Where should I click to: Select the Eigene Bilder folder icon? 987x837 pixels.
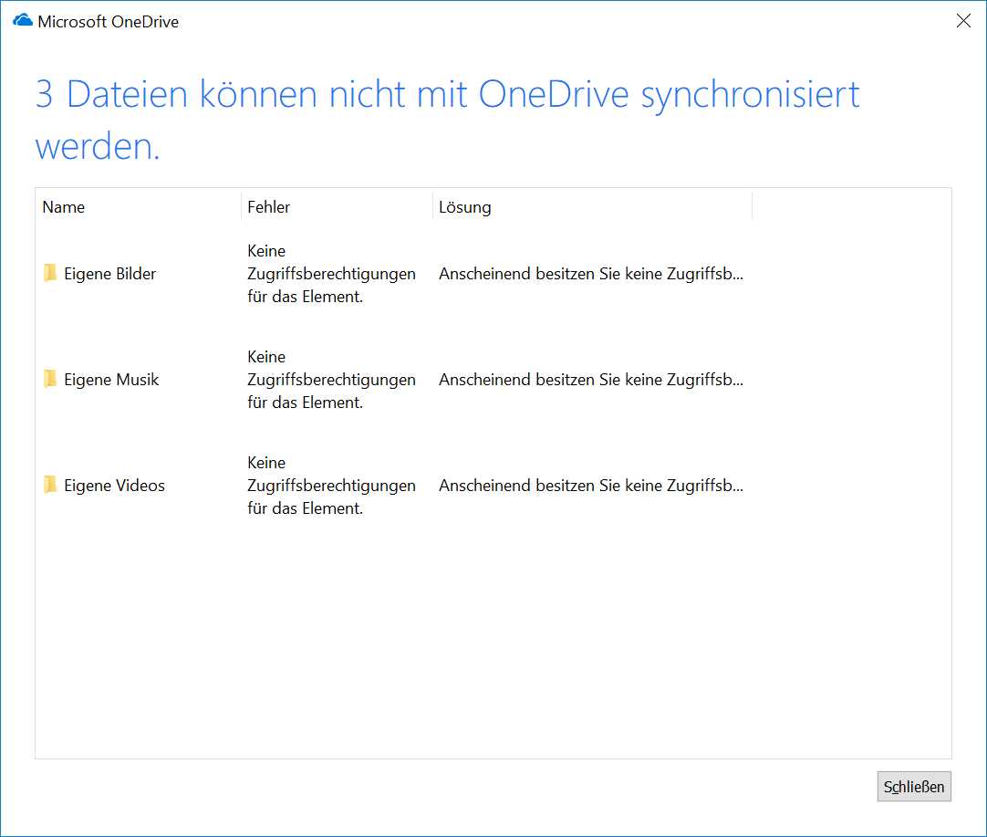[x=50, y=273]
